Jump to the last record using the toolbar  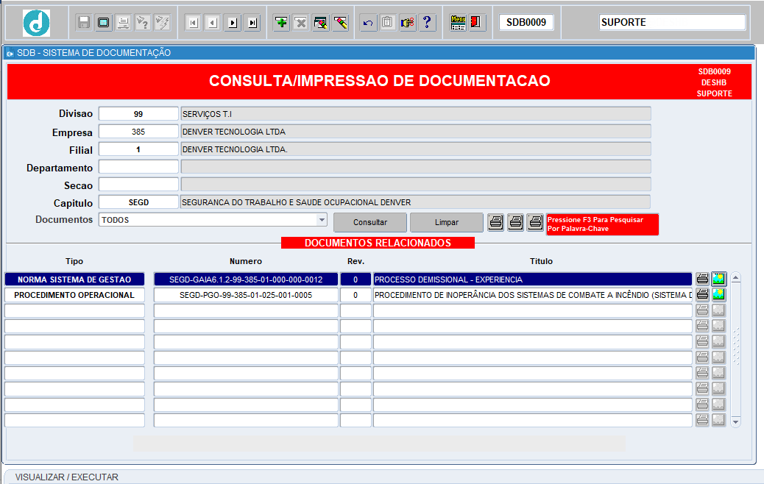tap(252, 23)
